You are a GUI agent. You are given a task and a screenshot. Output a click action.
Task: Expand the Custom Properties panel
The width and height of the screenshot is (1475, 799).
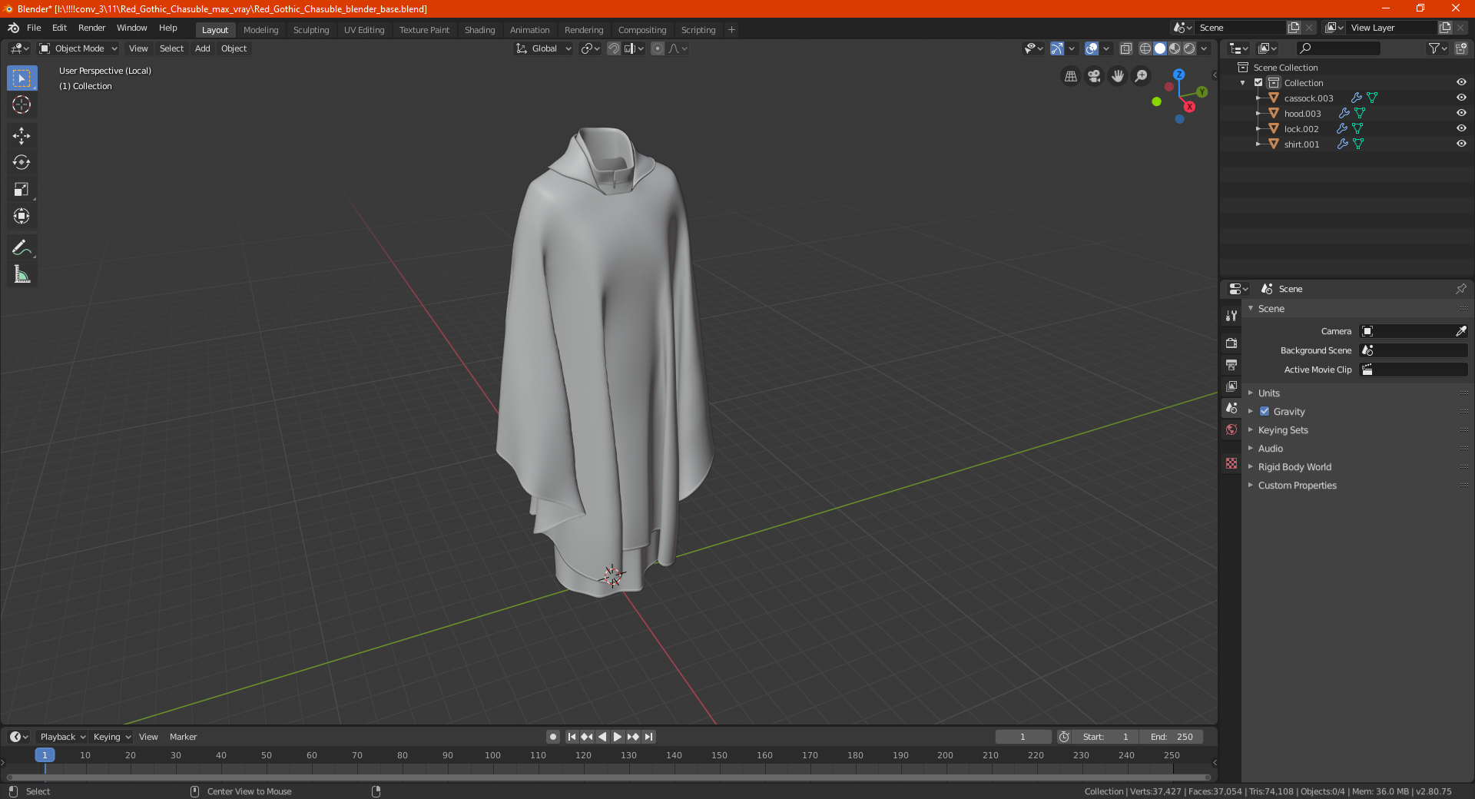click(1297, 485)
